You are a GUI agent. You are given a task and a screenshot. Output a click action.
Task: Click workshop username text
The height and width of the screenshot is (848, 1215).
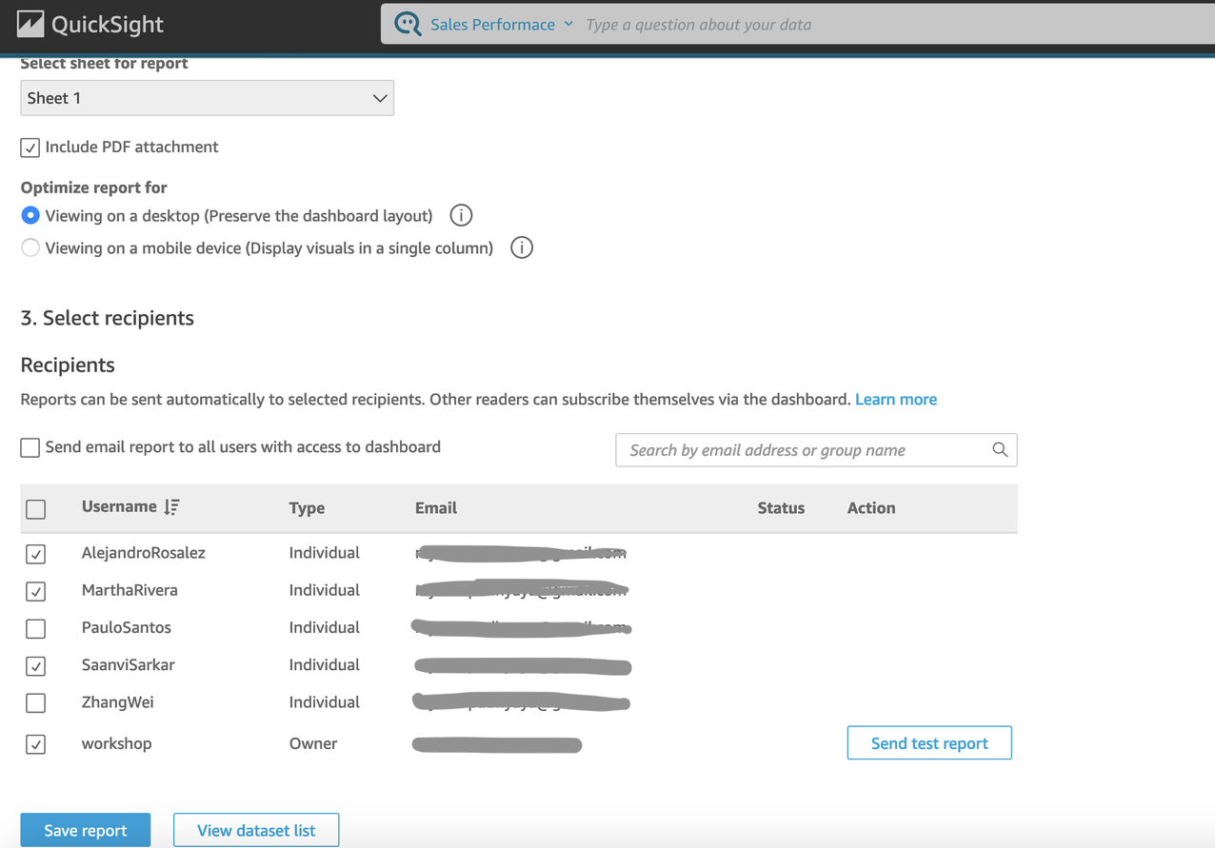pos(116,743)
